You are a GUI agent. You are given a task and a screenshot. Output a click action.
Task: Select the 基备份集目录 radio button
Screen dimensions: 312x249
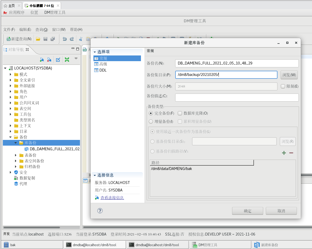[x=153, y=141]
